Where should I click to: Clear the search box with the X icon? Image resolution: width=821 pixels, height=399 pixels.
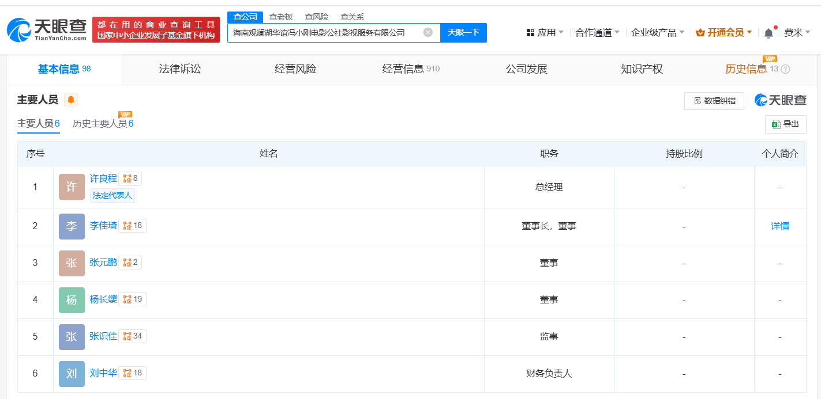428,32
